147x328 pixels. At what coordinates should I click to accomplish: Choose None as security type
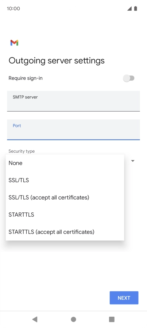[65, 163]
